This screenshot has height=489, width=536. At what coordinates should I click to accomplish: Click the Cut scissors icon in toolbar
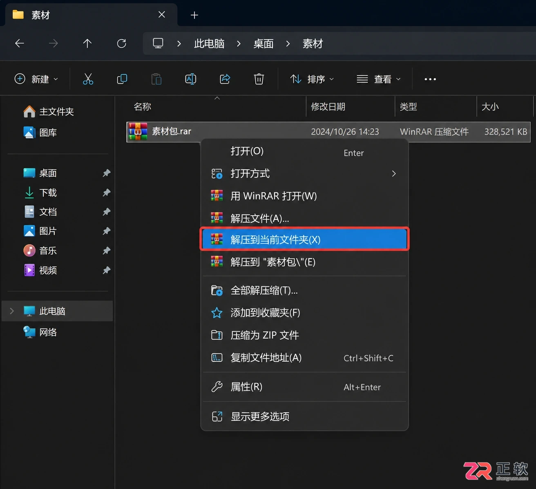click(x=88, y=79)
